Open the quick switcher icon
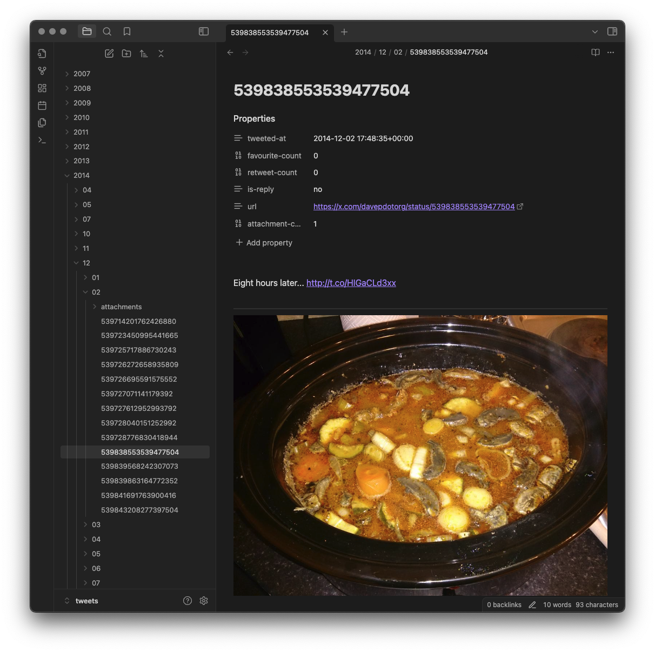Image resolution: width=655 pixels, height=652 pixels. [x=42, y=54]
